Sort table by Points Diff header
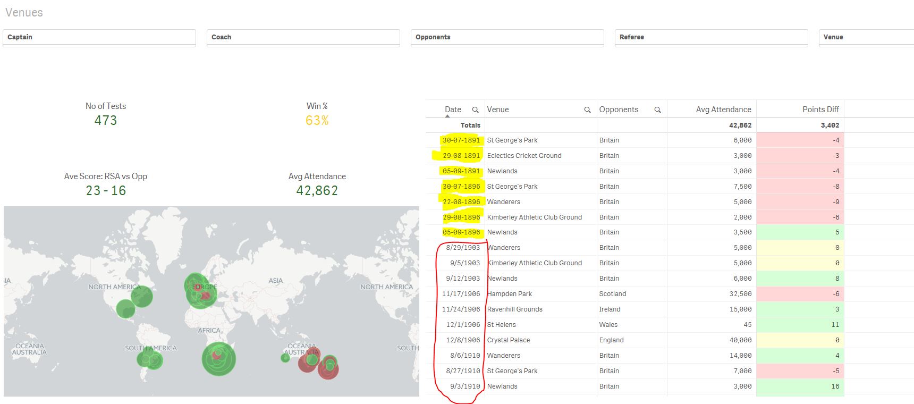Image resolution: width=914 pixels, height=404 pixels. coord(820,110)
